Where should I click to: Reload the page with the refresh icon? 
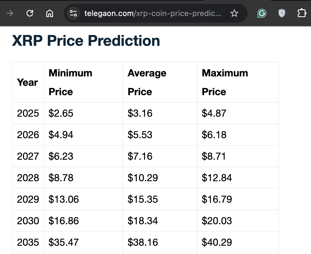pos(30,13)
